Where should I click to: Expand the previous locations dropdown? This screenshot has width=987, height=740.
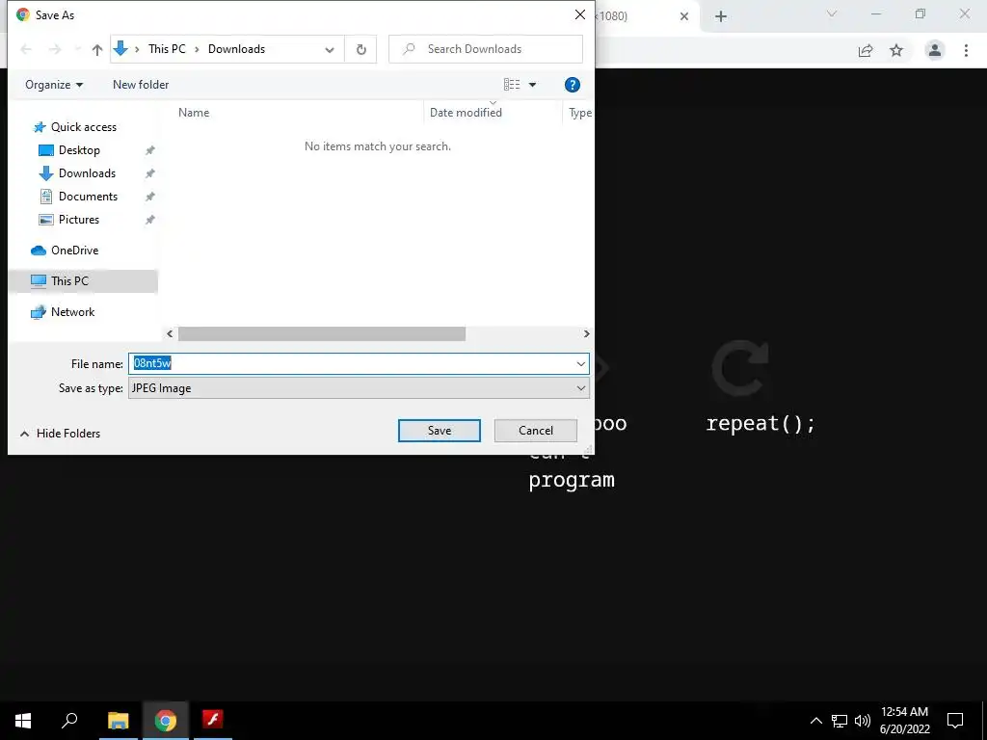[x=330, y=49]
